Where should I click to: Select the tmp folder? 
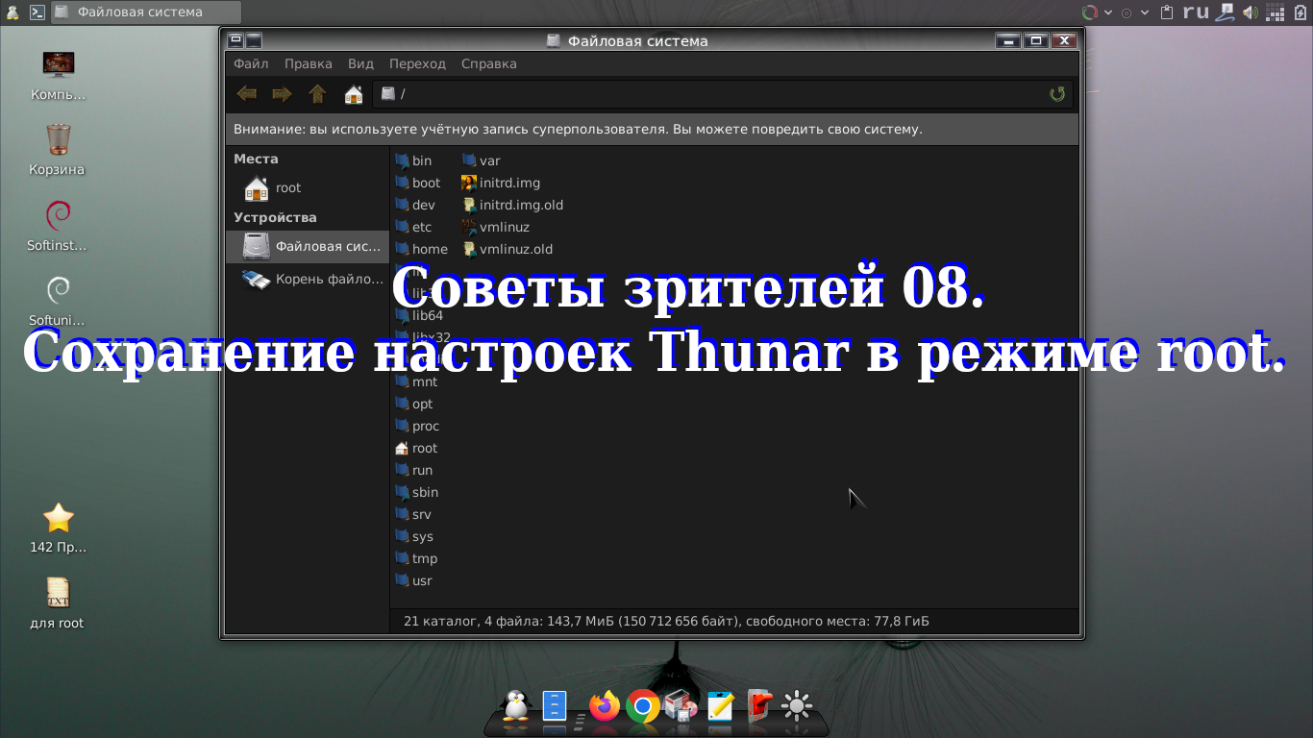(416, 558)
